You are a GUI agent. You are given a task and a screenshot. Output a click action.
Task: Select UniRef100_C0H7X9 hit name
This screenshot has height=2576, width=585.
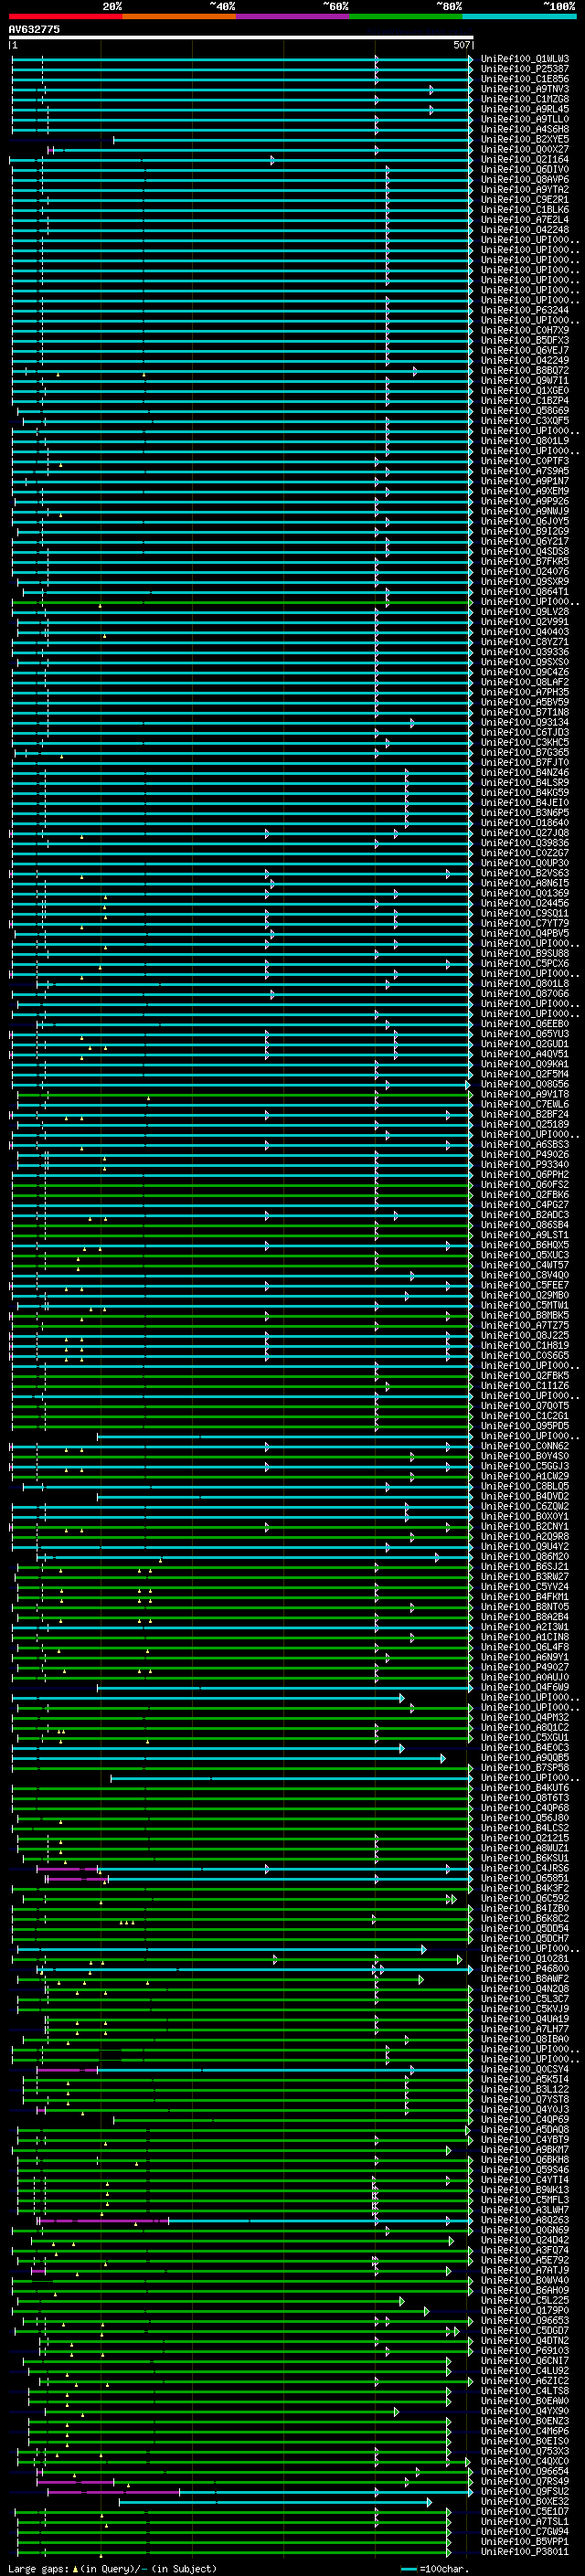(x=525, y=330)
